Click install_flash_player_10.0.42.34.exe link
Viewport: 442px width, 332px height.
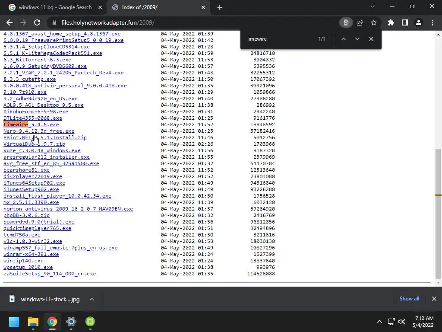[x=57, y=196]
